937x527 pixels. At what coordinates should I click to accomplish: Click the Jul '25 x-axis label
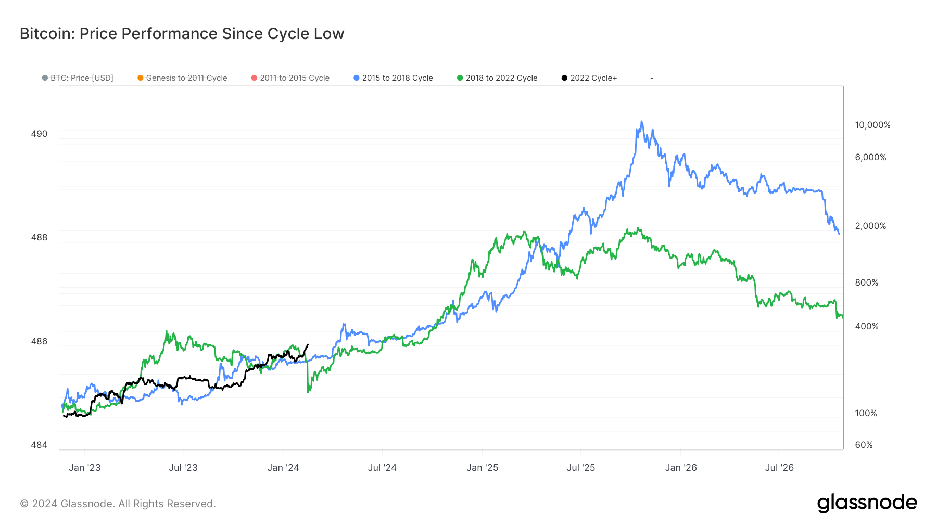point(580,468)
